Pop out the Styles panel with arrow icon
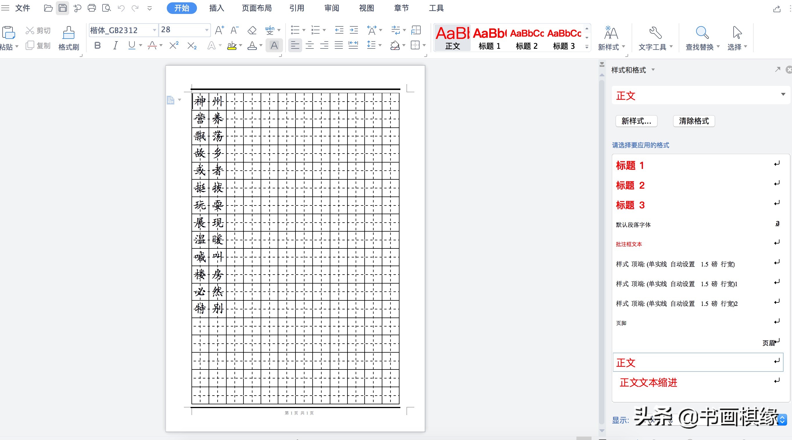 pos(777,69)
